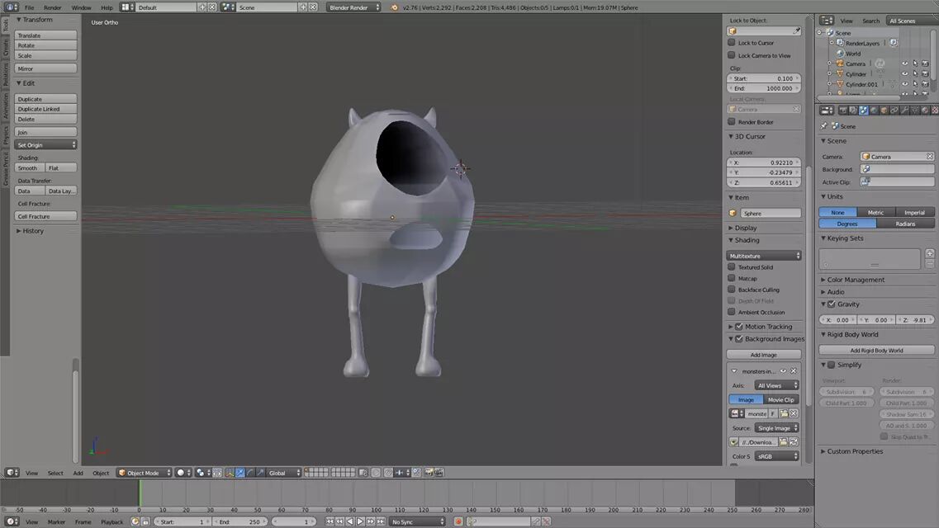Expand the Cylinder.001 tree item

829,83
